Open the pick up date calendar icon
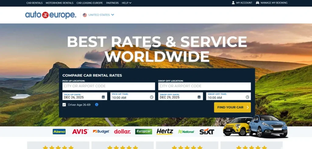Screen dimensions: 312x149 click(103, 97)
